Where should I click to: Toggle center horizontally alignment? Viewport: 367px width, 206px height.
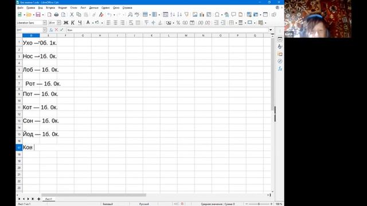point(115,23)
